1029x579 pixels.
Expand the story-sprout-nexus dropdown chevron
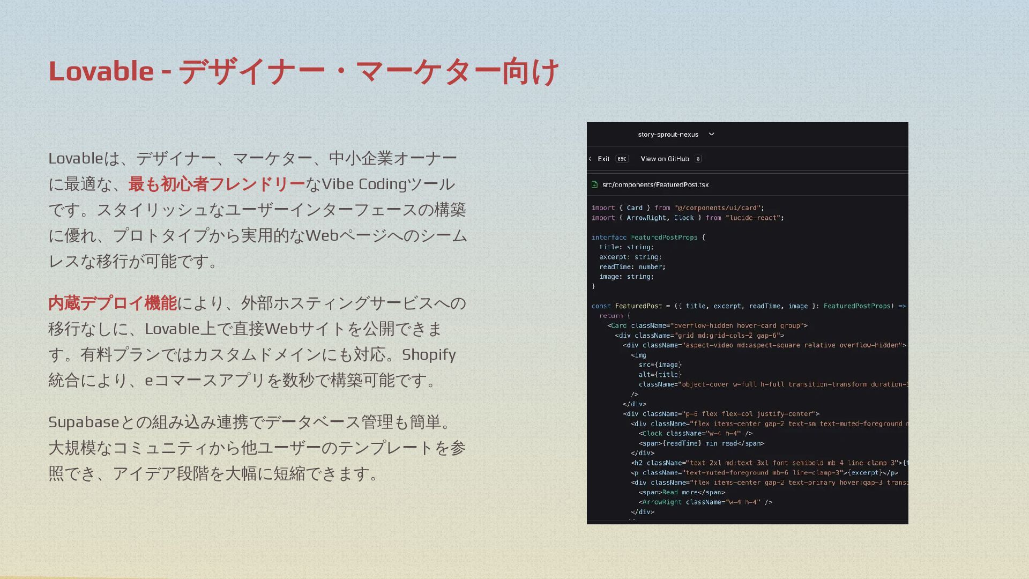click(x=711, y=135)
